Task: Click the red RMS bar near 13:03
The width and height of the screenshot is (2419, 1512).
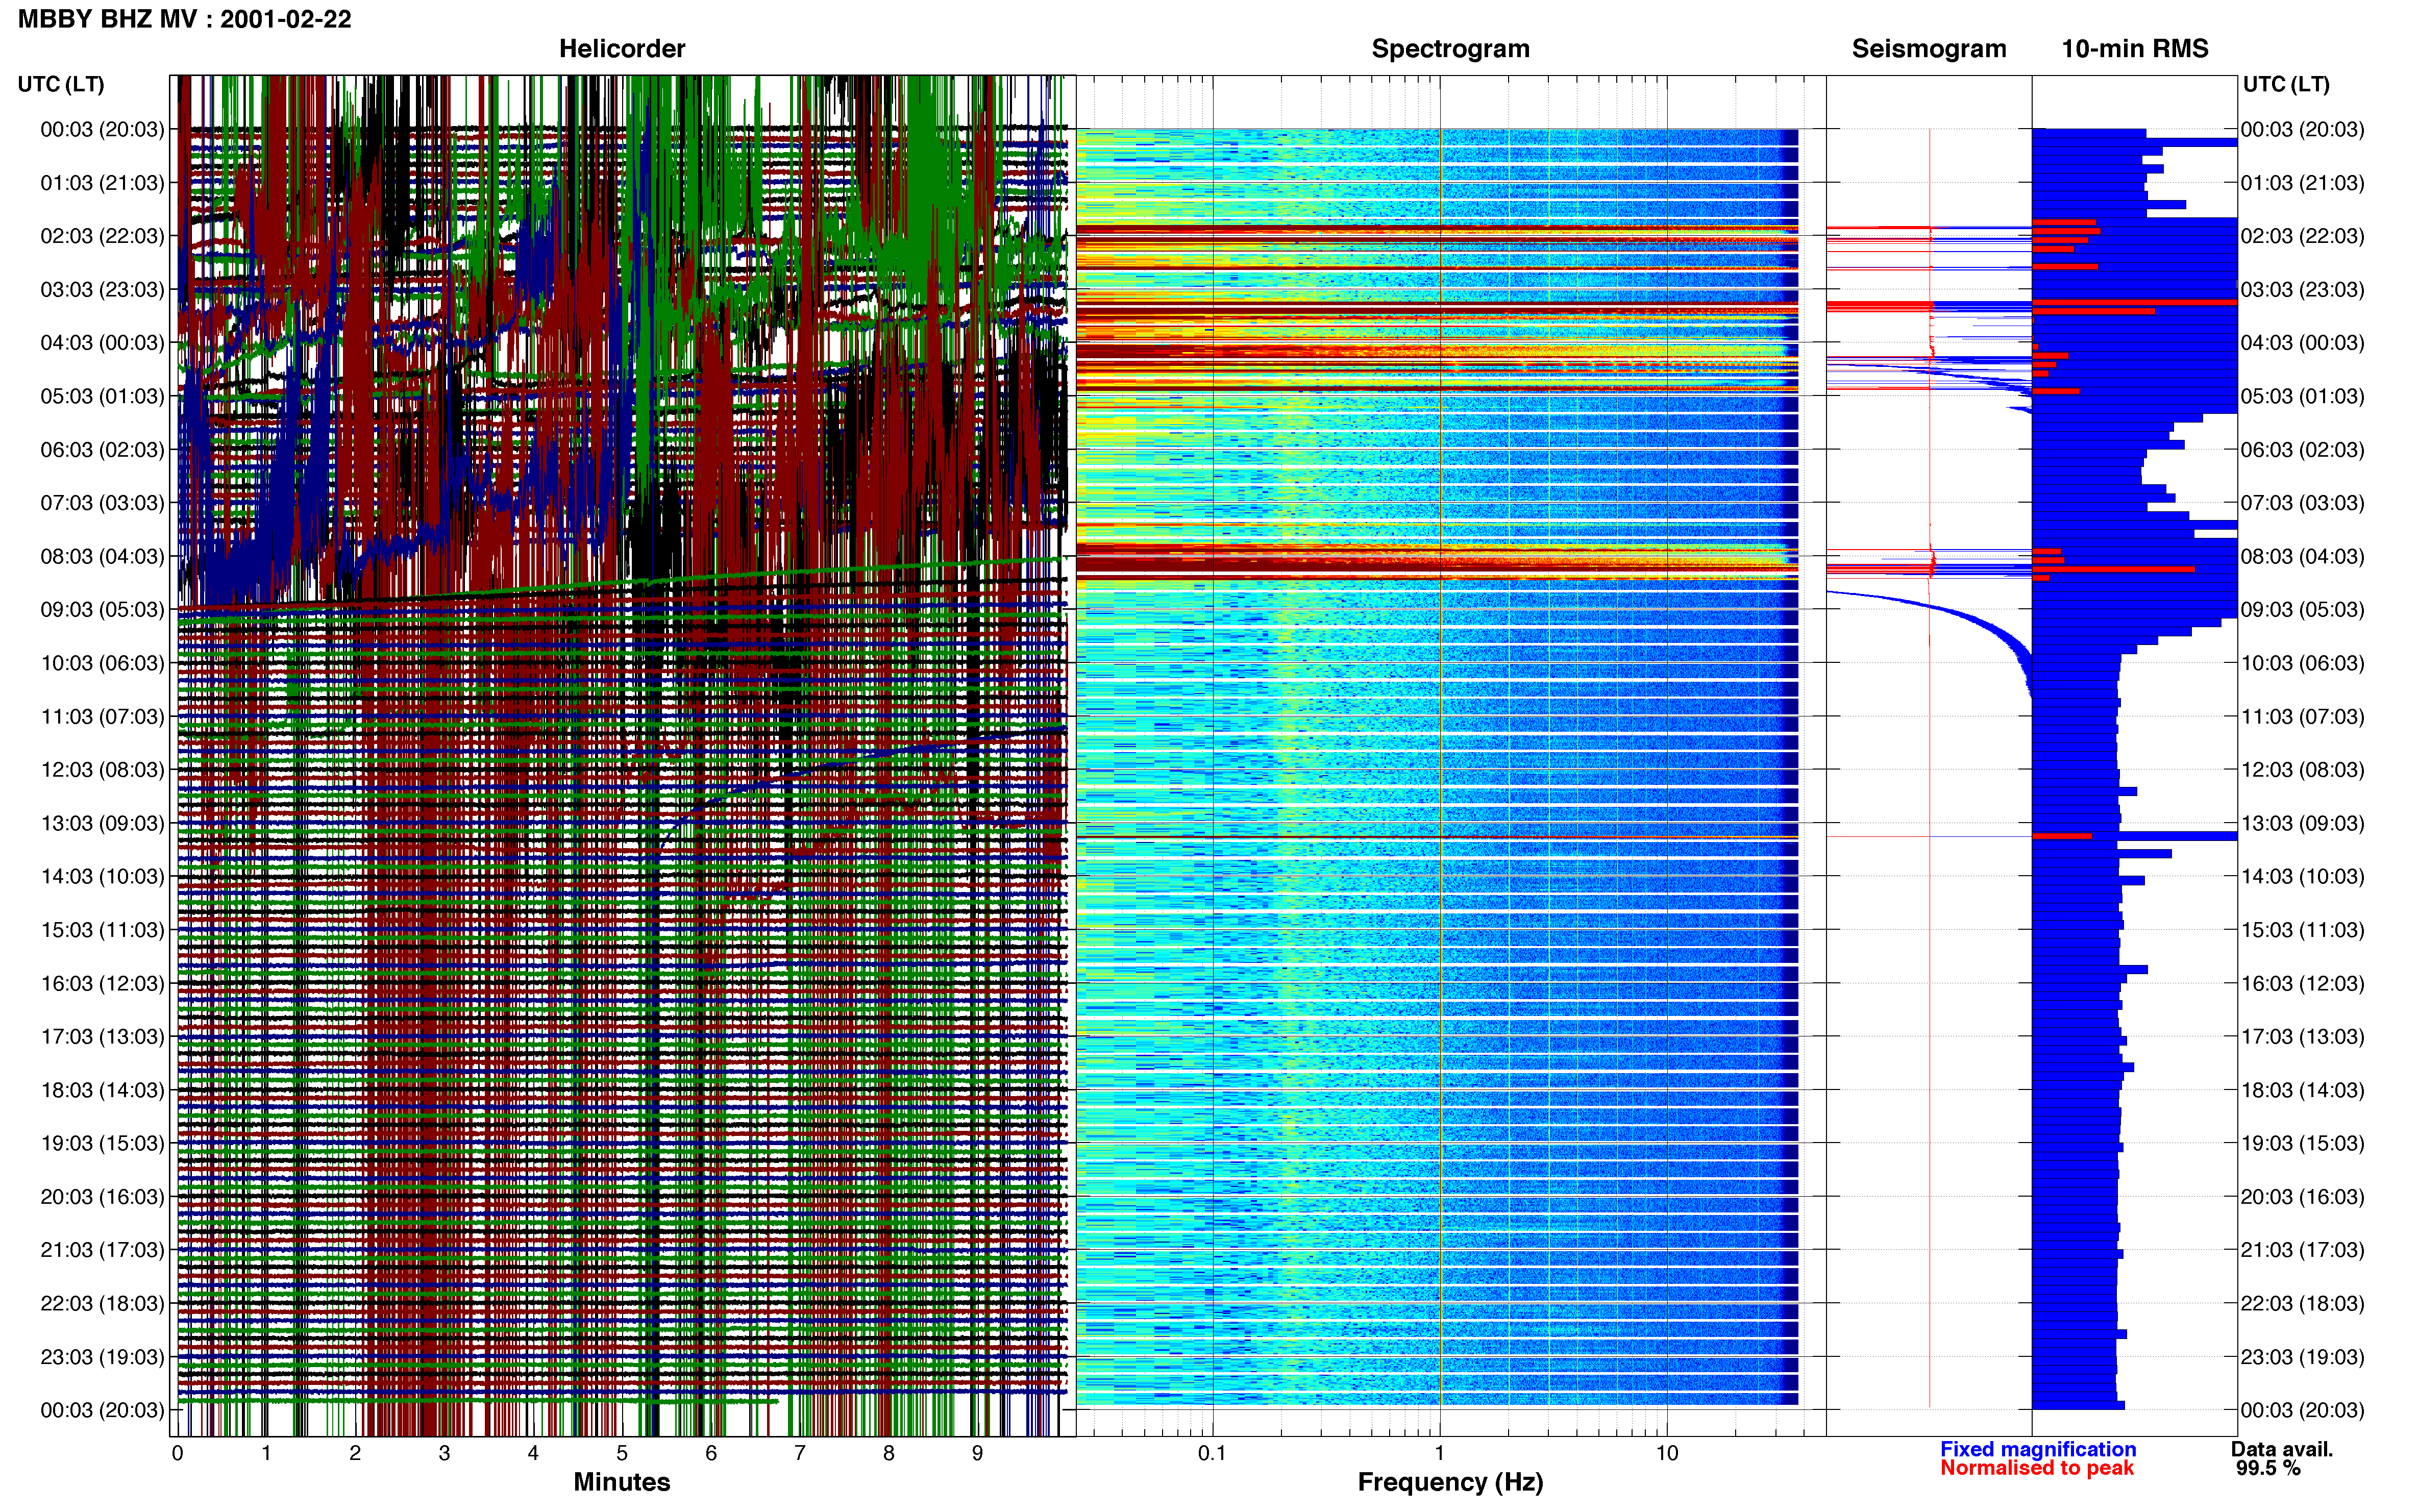Action: [2062, 836]
